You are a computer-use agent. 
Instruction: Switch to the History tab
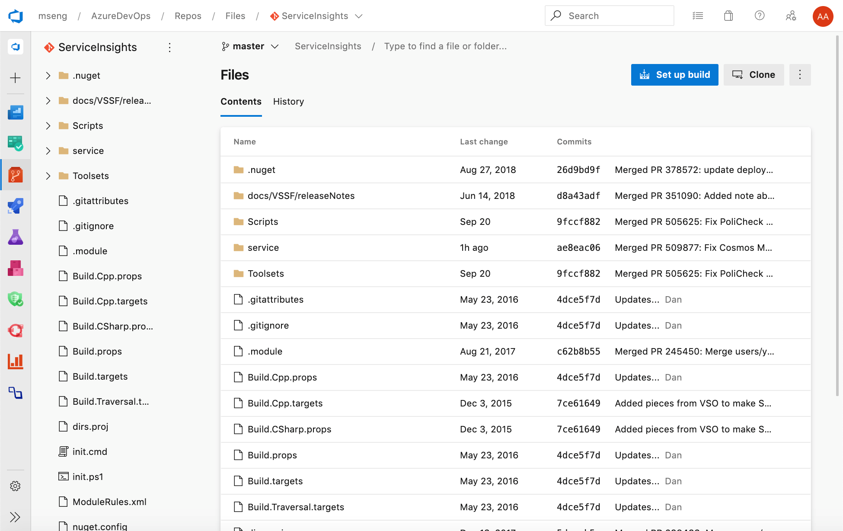click(288, 102)
